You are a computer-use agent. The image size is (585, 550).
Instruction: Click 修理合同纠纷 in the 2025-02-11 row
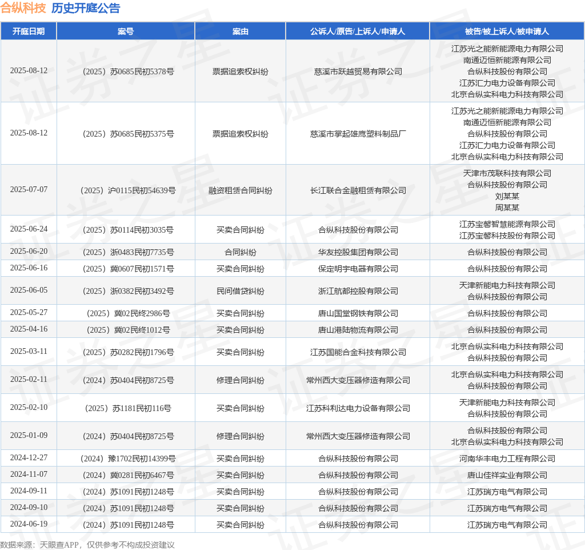(x=241, y=380)
